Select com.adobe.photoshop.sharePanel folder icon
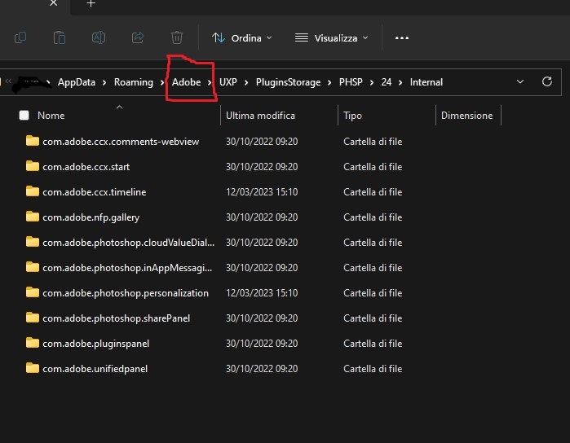The height and width of the screenshot is (443, 570). [x=33, y=318]
